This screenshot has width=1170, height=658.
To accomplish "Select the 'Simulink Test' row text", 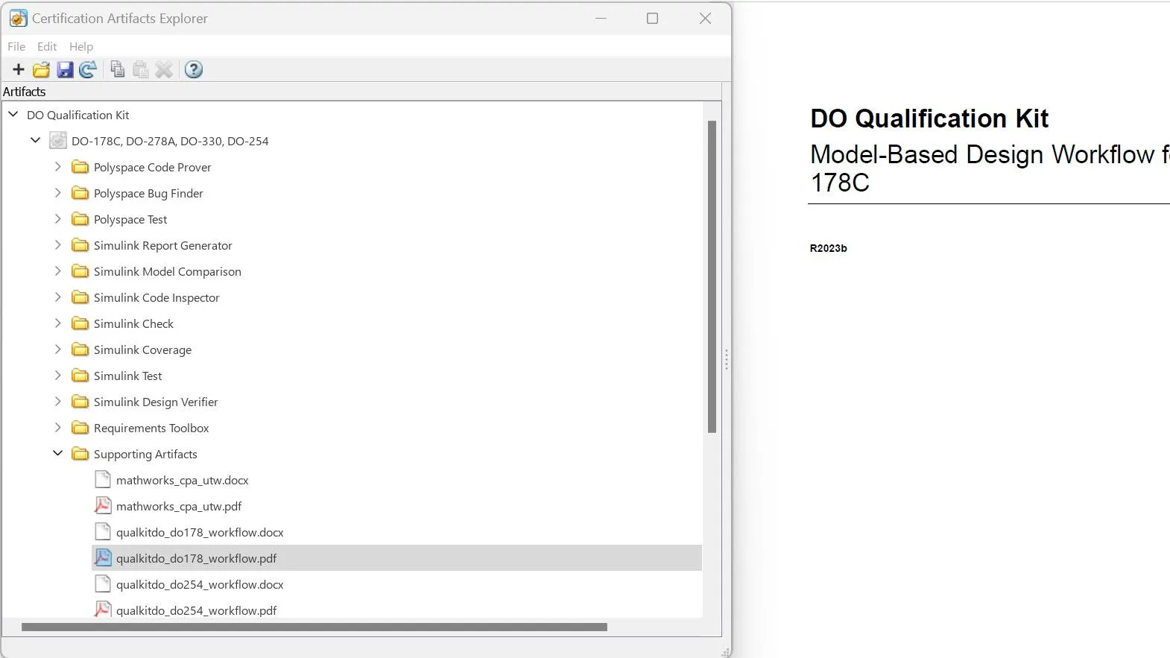I will pyautogui.click(x=127, y=376).
